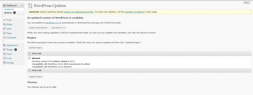
Task: Tick the Akismet plugin checkbox
Action: tap(29, 58)
